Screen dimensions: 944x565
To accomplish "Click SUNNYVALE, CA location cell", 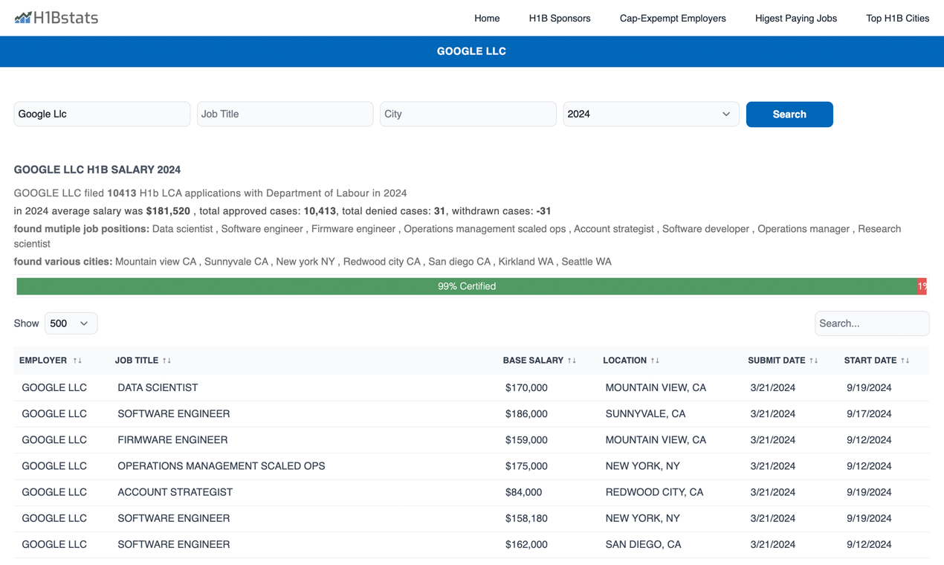I will pos(645,414).
